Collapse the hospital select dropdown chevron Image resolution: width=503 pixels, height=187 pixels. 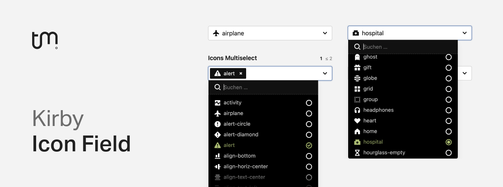(x=464, y=33)
